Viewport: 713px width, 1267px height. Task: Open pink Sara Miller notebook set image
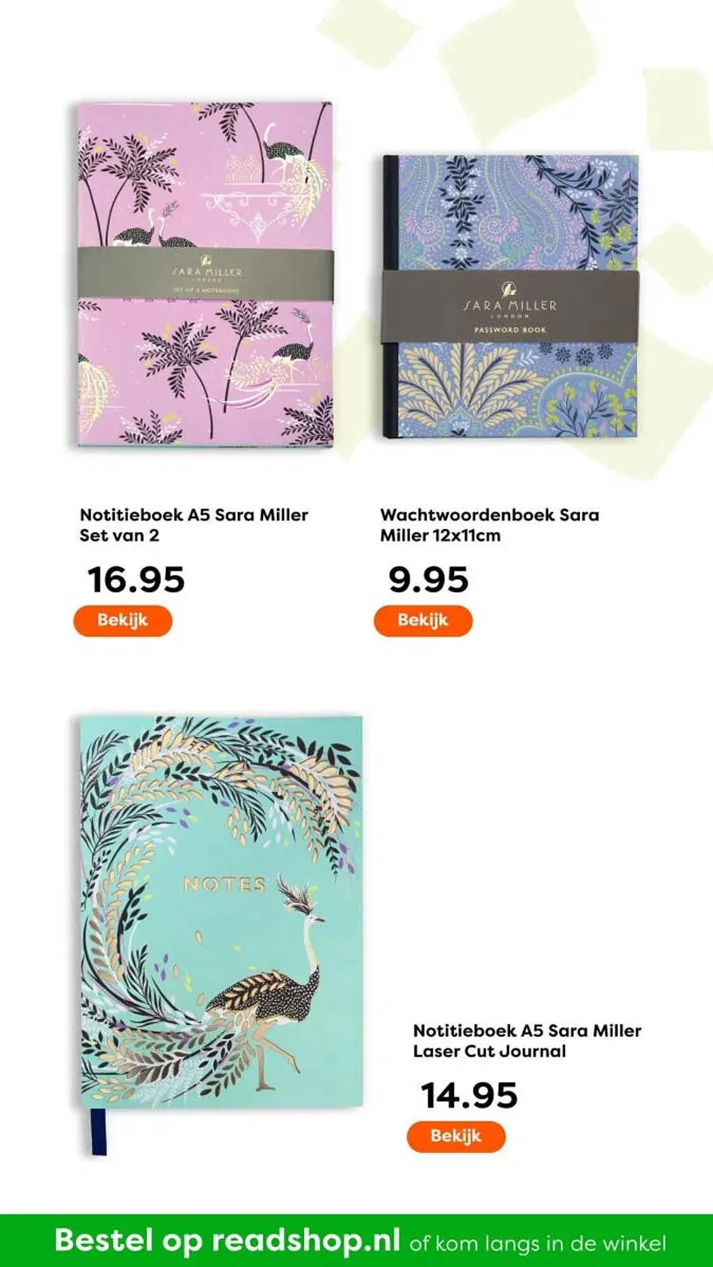tap(205, 274)
